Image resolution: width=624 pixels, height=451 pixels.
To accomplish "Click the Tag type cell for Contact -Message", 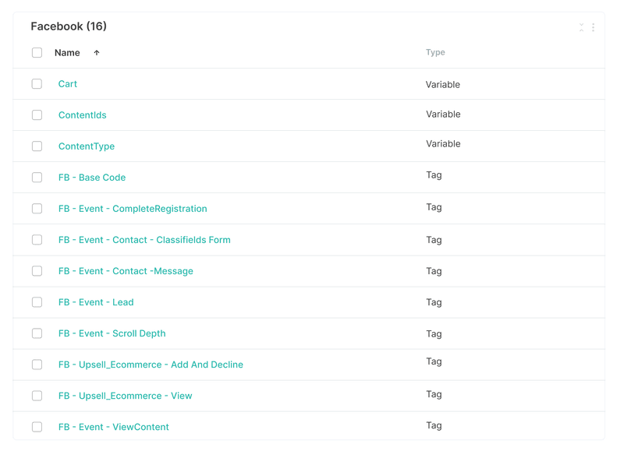I will 434,271.
